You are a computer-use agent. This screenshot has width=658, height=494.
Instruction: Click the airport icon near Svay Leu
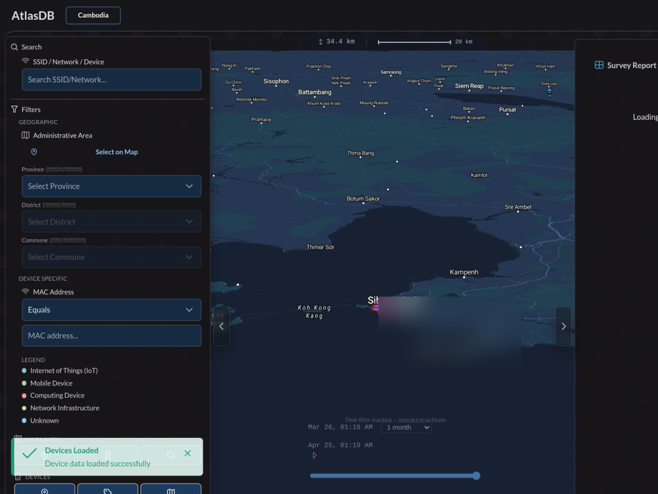(x=549, y=91)
